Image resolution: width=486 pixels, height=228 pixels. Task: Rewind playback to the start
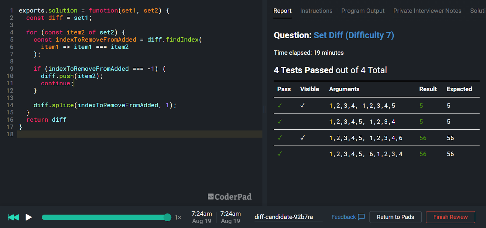13,217
